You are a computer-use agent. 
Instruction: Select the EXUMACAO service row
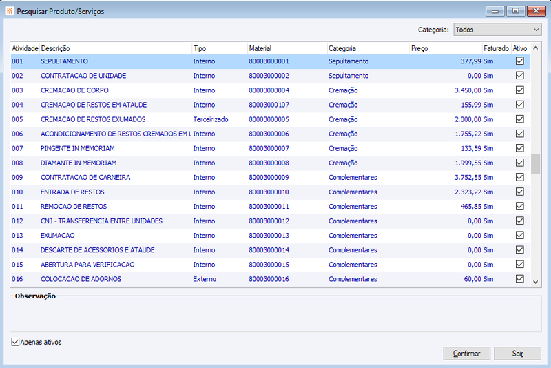[270, 236]
